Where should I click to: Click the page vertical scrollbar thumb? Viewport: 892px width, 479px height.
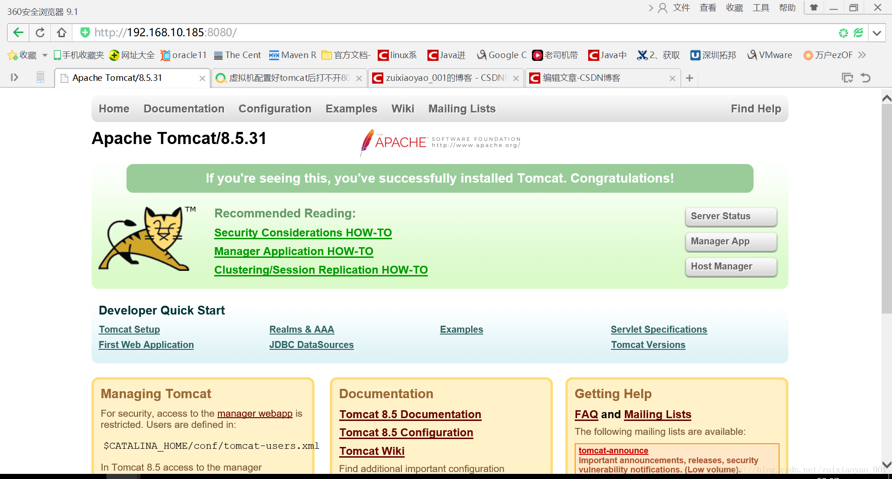886,209
